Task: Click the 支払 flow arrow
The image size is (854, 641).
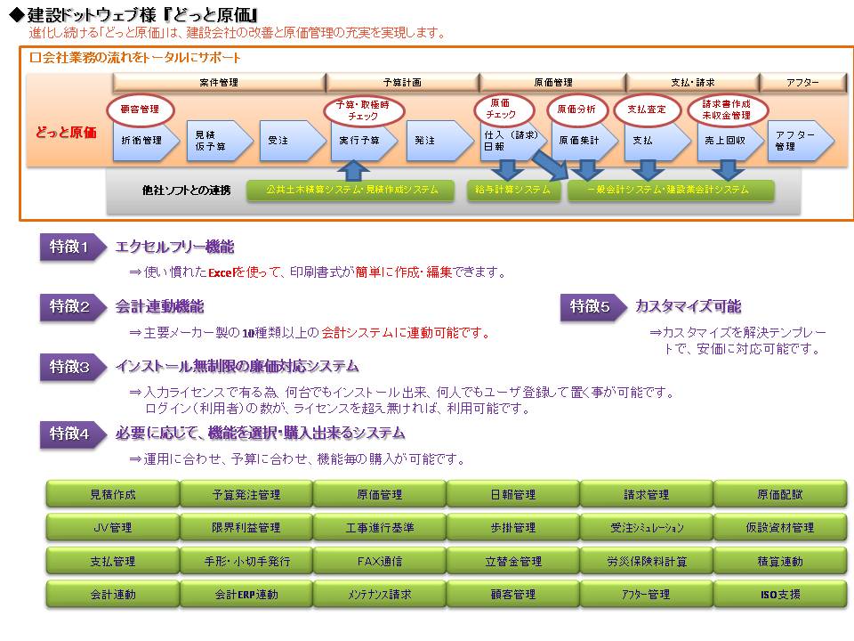Action: [658, 141]
